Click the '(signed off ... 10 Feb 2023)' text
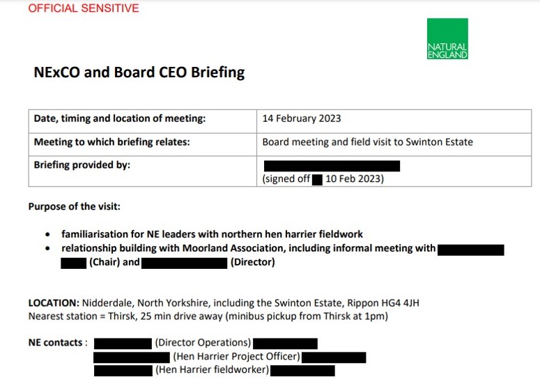Screen dimensions: 540x379 (x=323, y=179)
